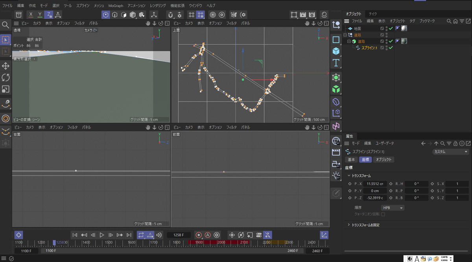Click the magnet Snap icon in top toolbar
472x262 pixels.
(x=170, y=15)
